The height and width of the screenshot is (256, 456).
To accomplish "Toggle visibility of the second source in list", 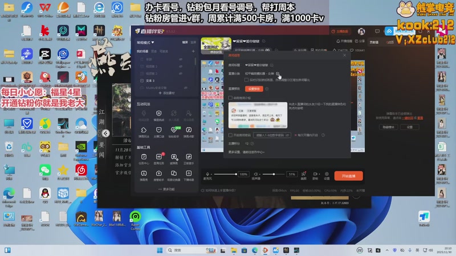I will click(181, 66).
